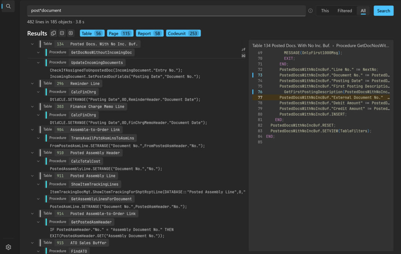Click the ItemTrackingDocMgt.ShowItemTrackingForShptRcptLine result line

147,192
